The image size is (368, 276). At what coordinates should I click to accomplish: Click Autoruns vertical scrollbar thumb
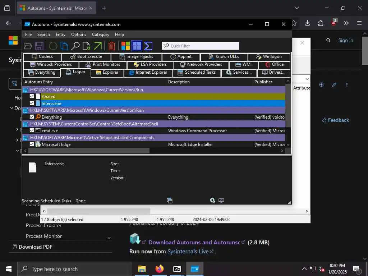coord(288,106)
